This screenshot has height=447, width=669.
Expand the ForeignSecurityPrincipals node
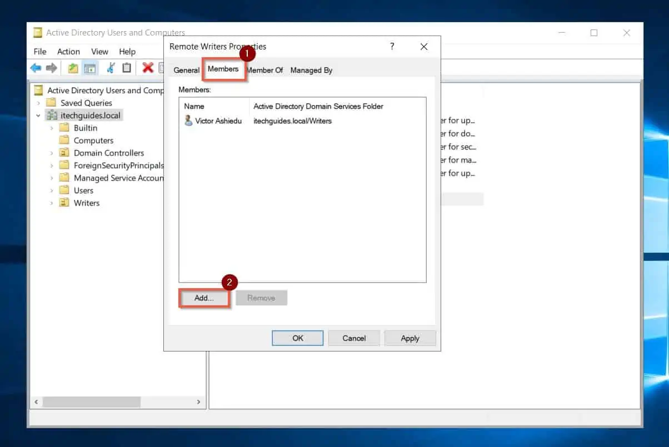click(x=52, y=165)
